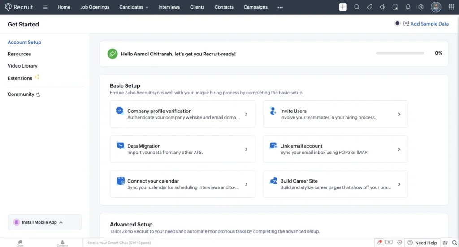This screenshot has height=247, width=459.
Task: Open Chats in the bottom bar
Action: pyautogui.click(x=20, y=243)
